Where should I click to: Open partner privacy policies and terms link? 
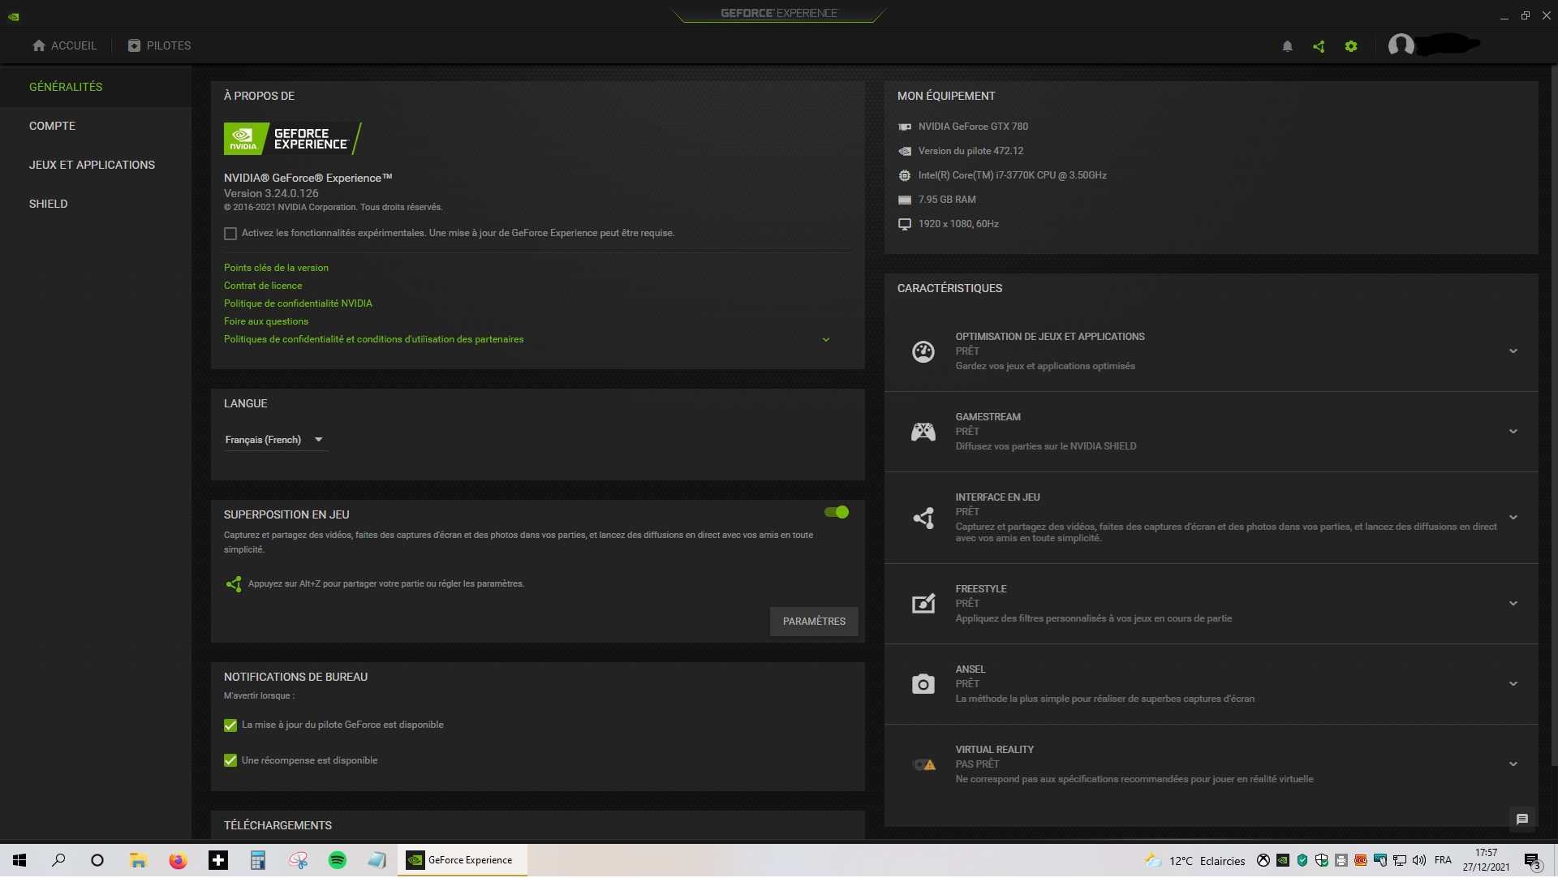(x=373, y=339)
